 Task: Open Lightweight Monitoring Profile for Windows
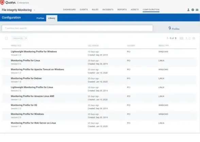(34, 52)
